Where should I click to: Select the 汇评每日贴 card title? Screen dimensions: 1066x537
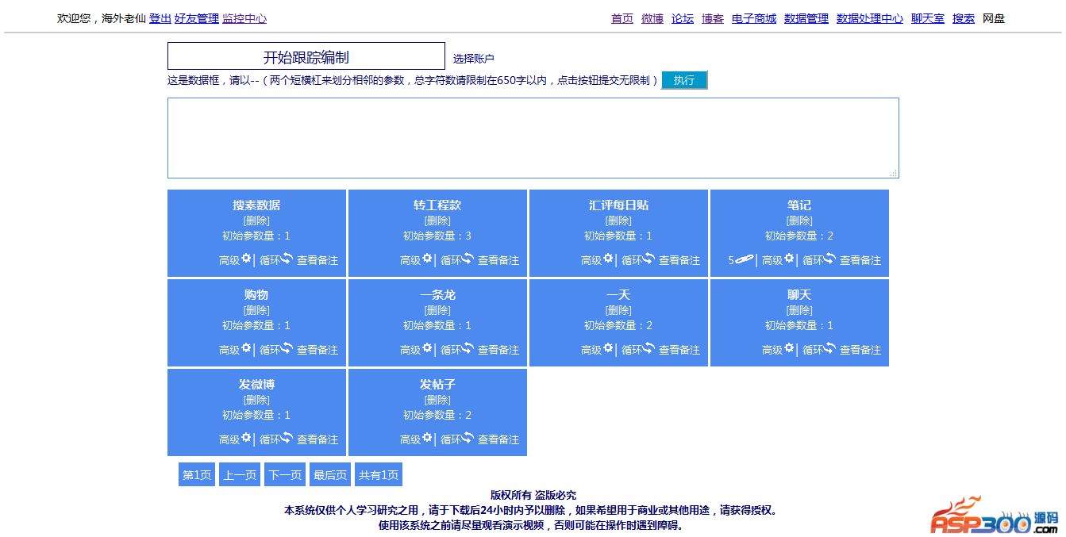coord(618,205)
